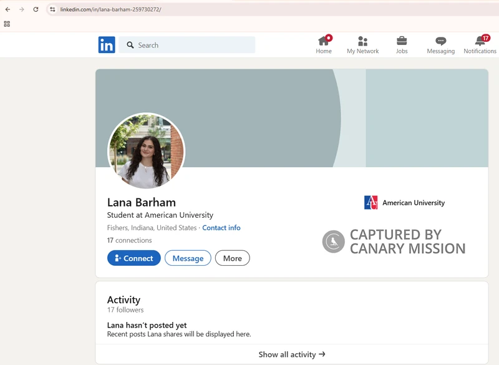Click the LinkedIn logo

(107, 45)
